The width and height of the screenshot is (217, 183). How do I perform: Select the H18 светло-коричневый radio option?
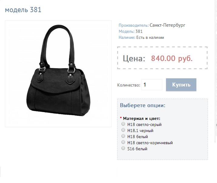point(123,142)
